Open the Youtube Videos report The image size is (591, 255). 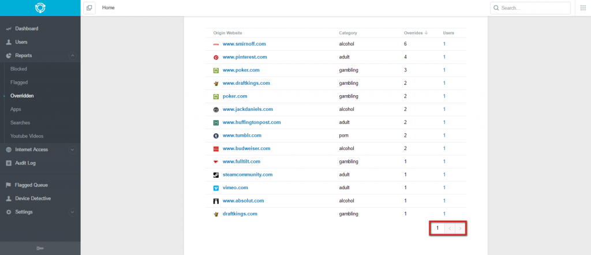pos(27,136)
